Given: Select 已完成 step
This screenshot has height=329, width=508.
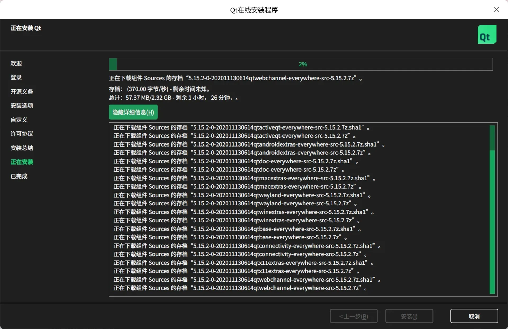Looking at the screenshot, I should click(x=19, y=176).
